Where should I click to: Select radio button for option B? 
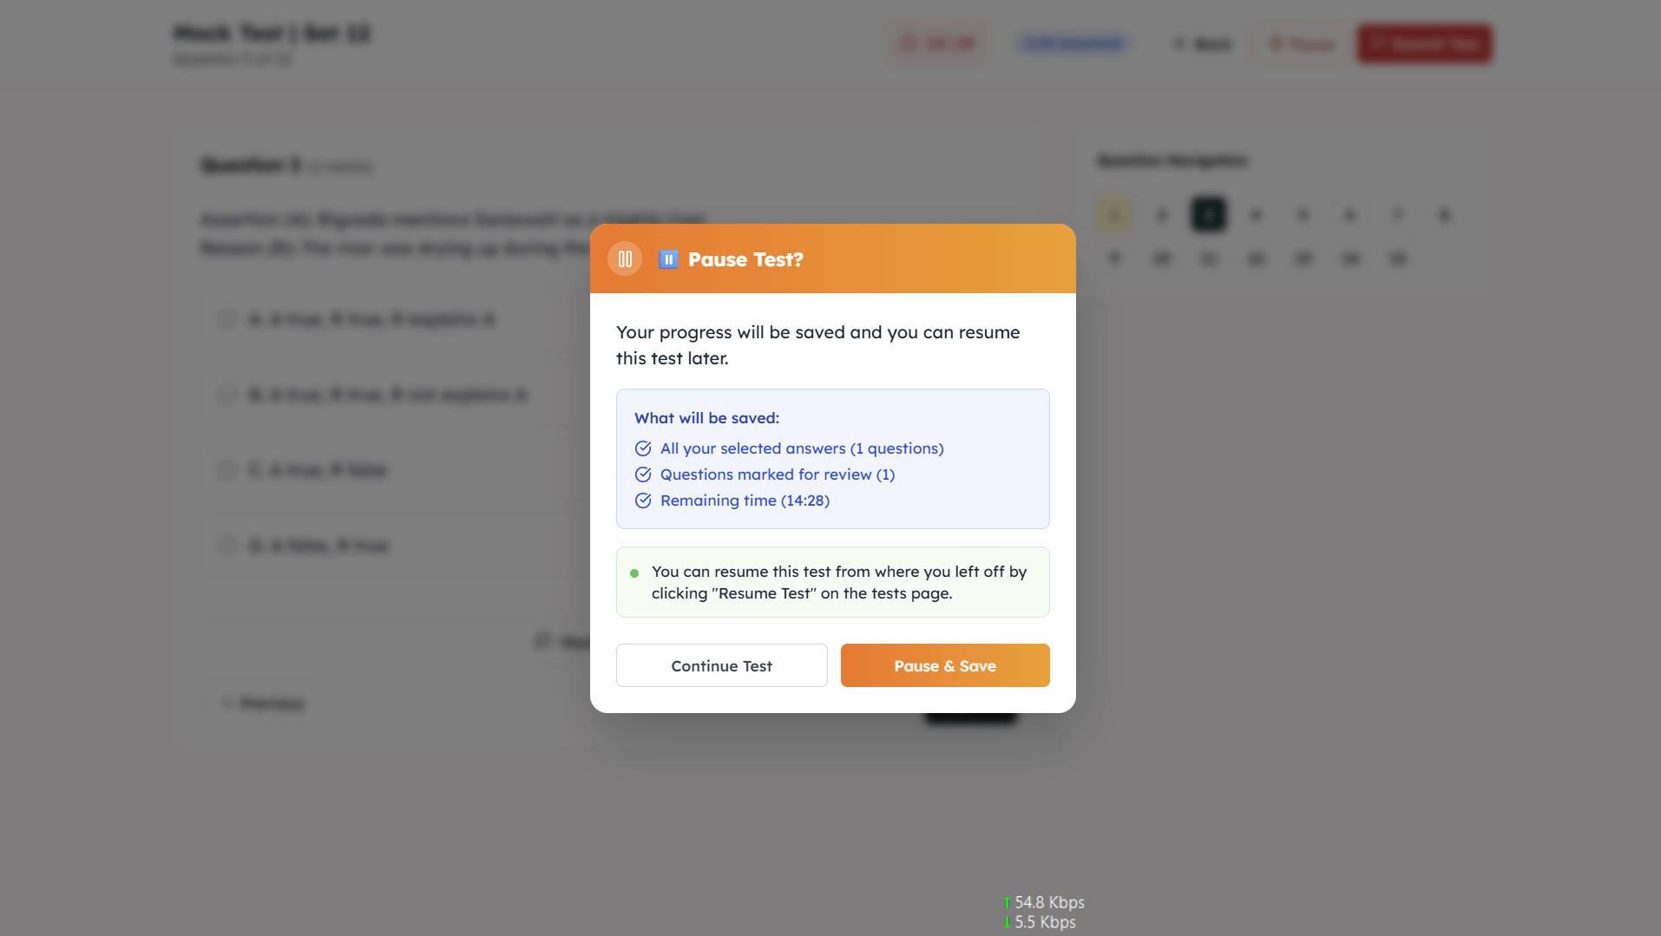click(x=227, y=395)
